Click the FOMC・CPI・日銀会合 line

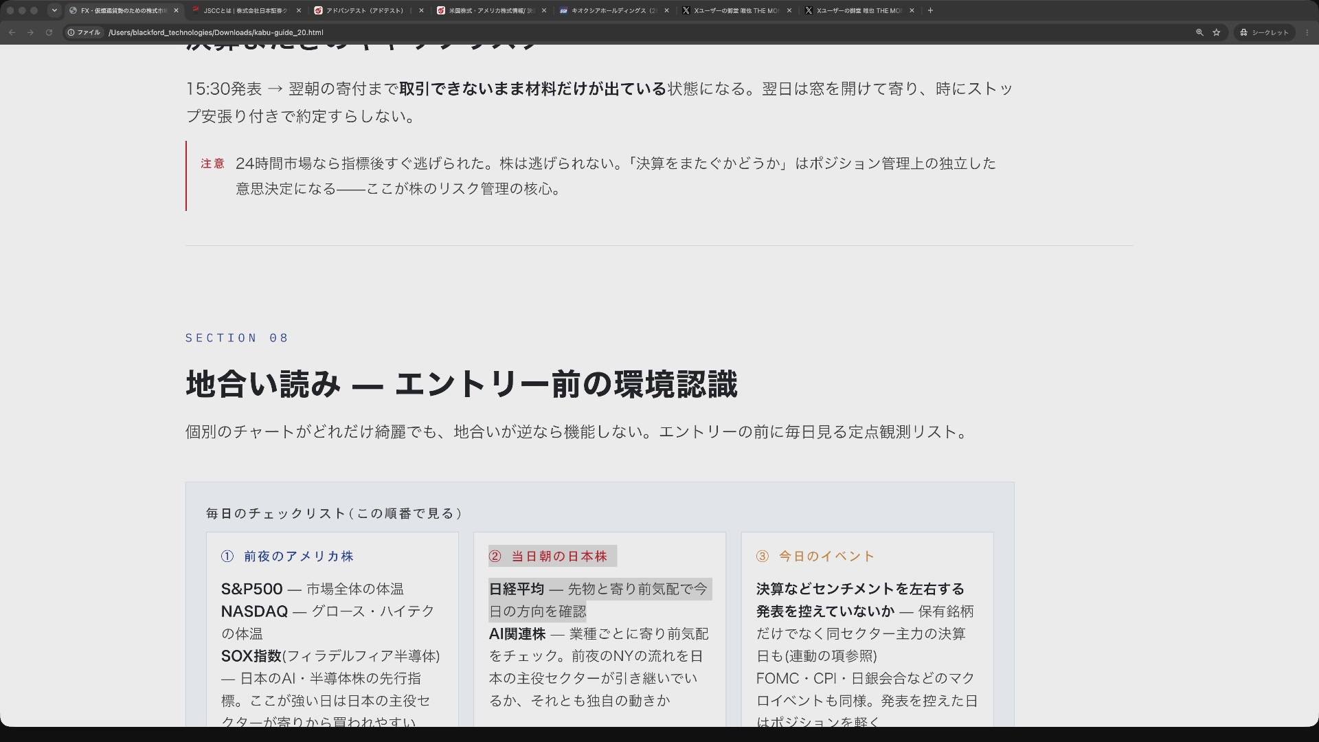(866, 679)
